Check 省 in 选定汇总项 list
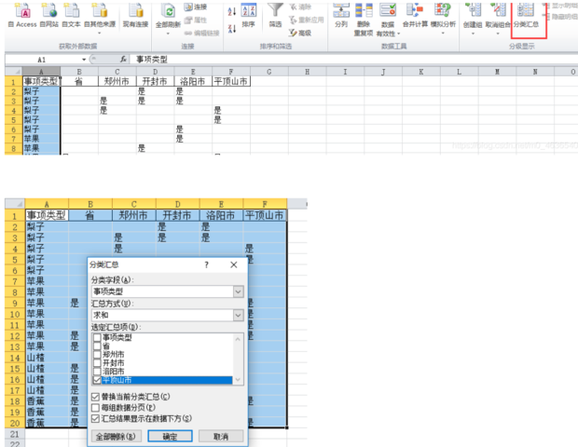This screenshot has height=447, width=578. (x=97, y=345)
